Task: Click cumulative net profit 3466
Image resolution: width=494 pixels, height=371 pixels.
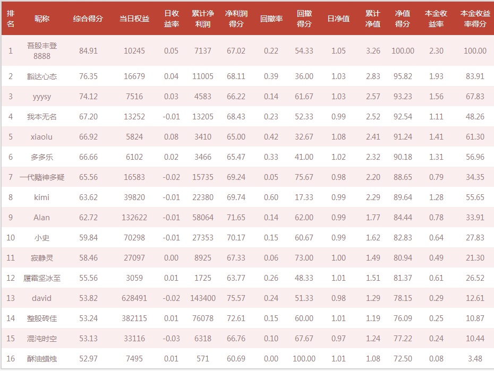Action: pyautogui.click(x=203, y=157)
